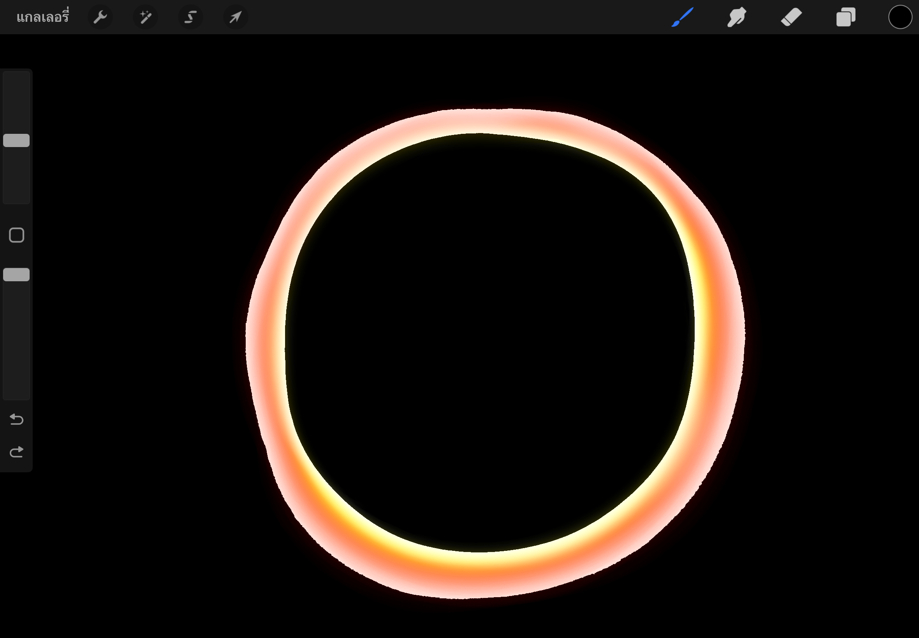
Task: Select the Brush tool
Action: click(x=682, y=17)
